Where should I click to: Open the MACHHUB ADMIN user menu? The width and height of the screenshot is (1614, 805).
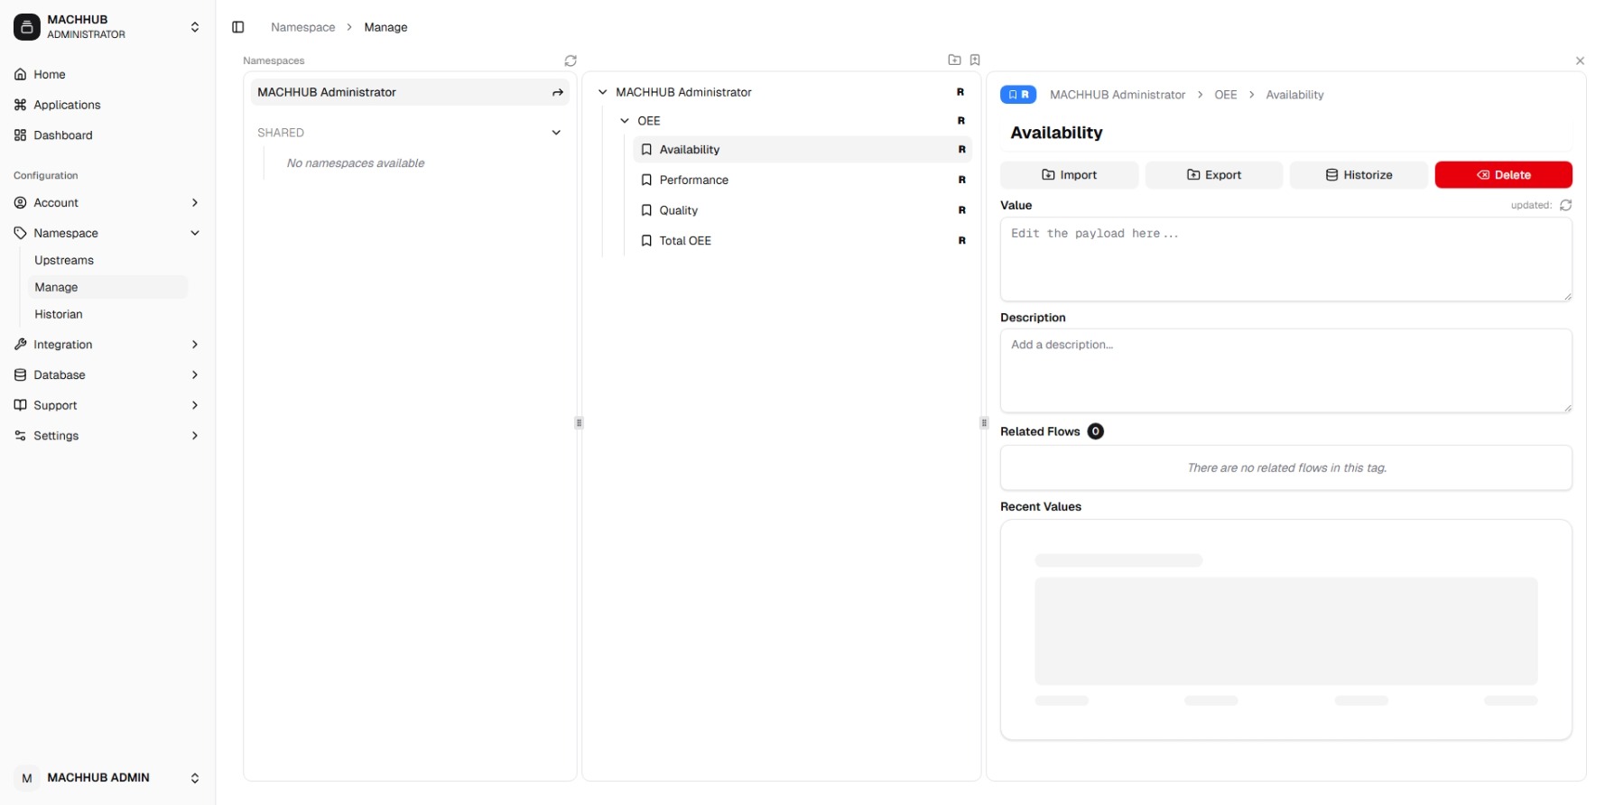pyautogui.click(x=107, y=778)
